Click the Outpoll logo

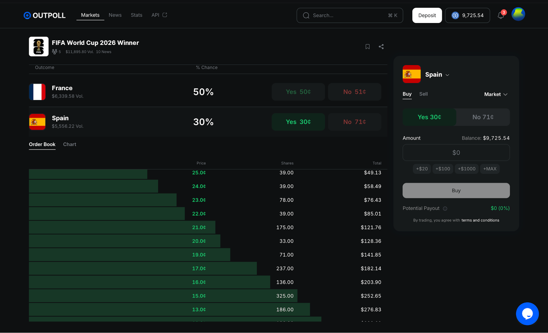[44, 15]
